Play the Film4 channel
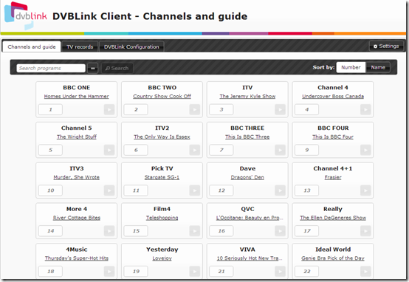Screen dimensions: 409x282 195,230
